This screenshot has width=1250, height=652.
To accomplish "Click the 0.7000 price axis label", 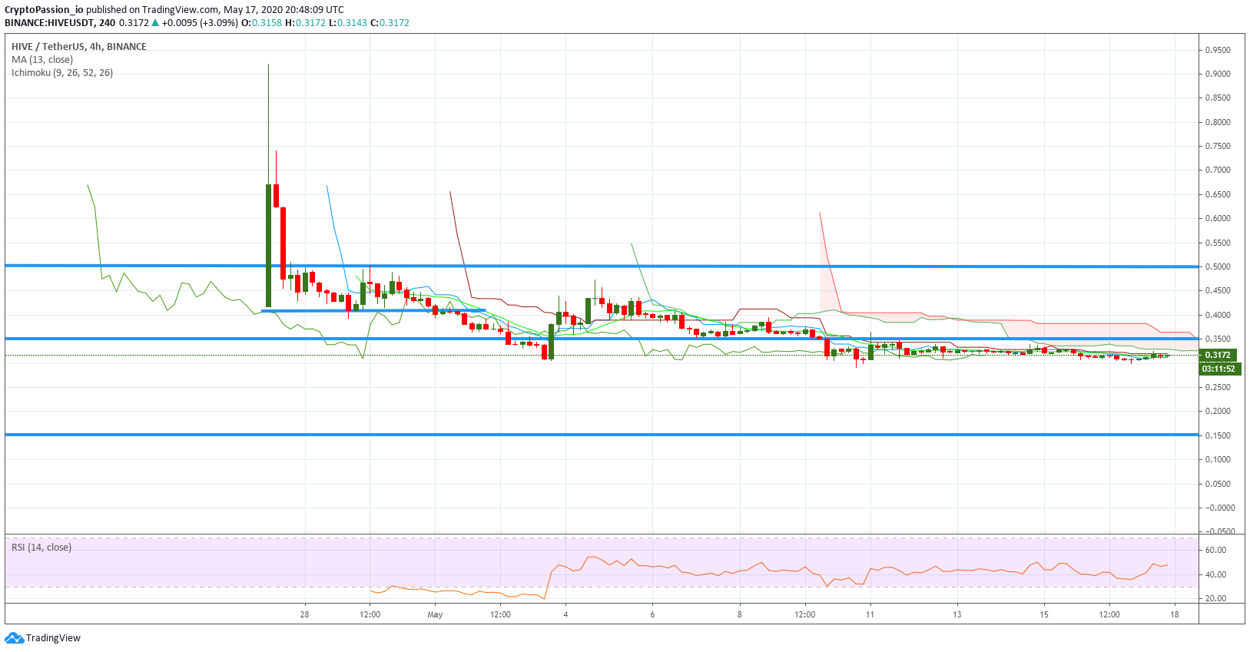I will coord(1218,170).
